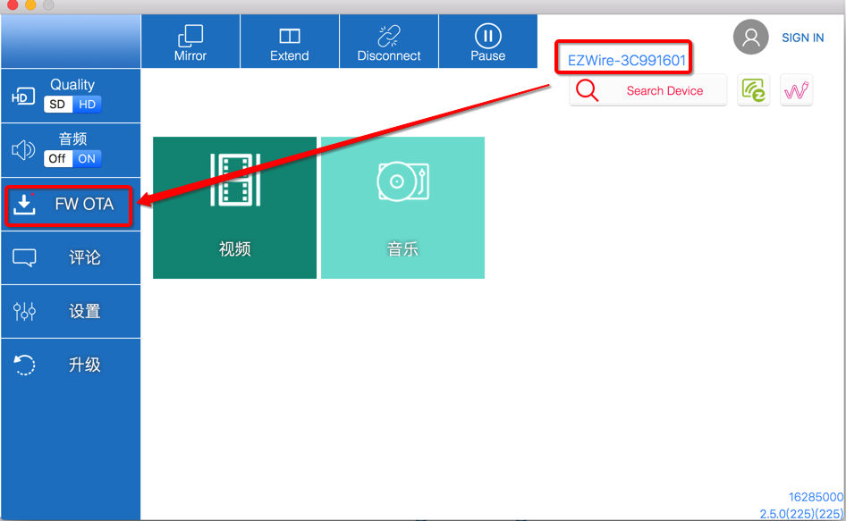Click the Mirror screen button
The image size is (846, 521).
pyautogui.click(x=190, y=41)
